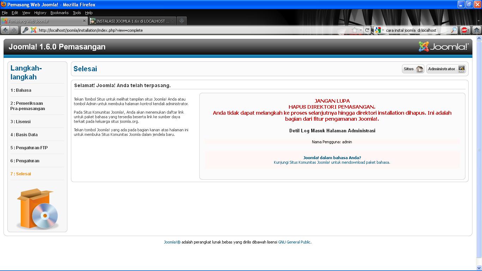Open a new tab with the plus button
Screen dimensions: 482x271
(x=181, y=21)
